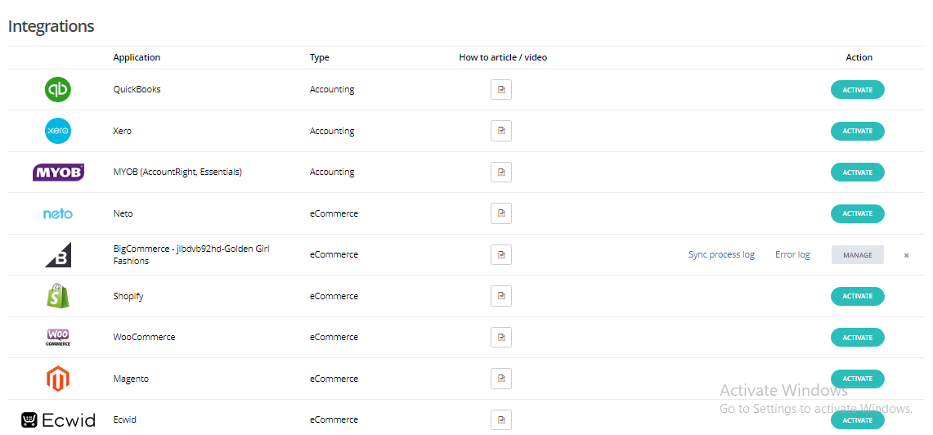Viewport: 933px width, 435px height.
Task: Click the Type column header
Action: tap(320, 58)
